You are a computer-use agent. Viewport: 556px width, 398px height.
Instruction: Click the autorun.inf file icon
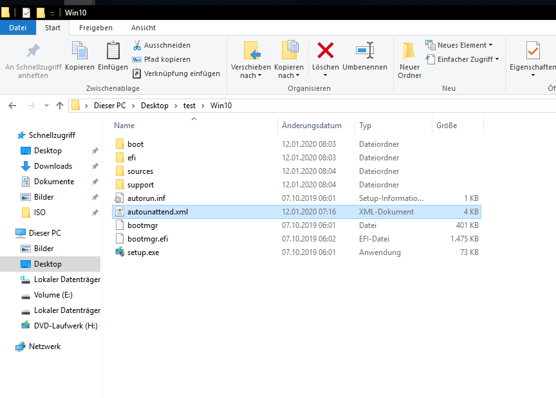tap(119, 198)
